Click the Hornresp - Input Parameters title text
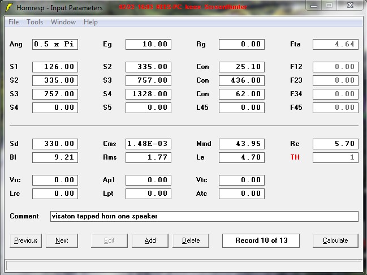Image resolution: width=367 pixels, height=275 pixels. (x=59, y=8)
